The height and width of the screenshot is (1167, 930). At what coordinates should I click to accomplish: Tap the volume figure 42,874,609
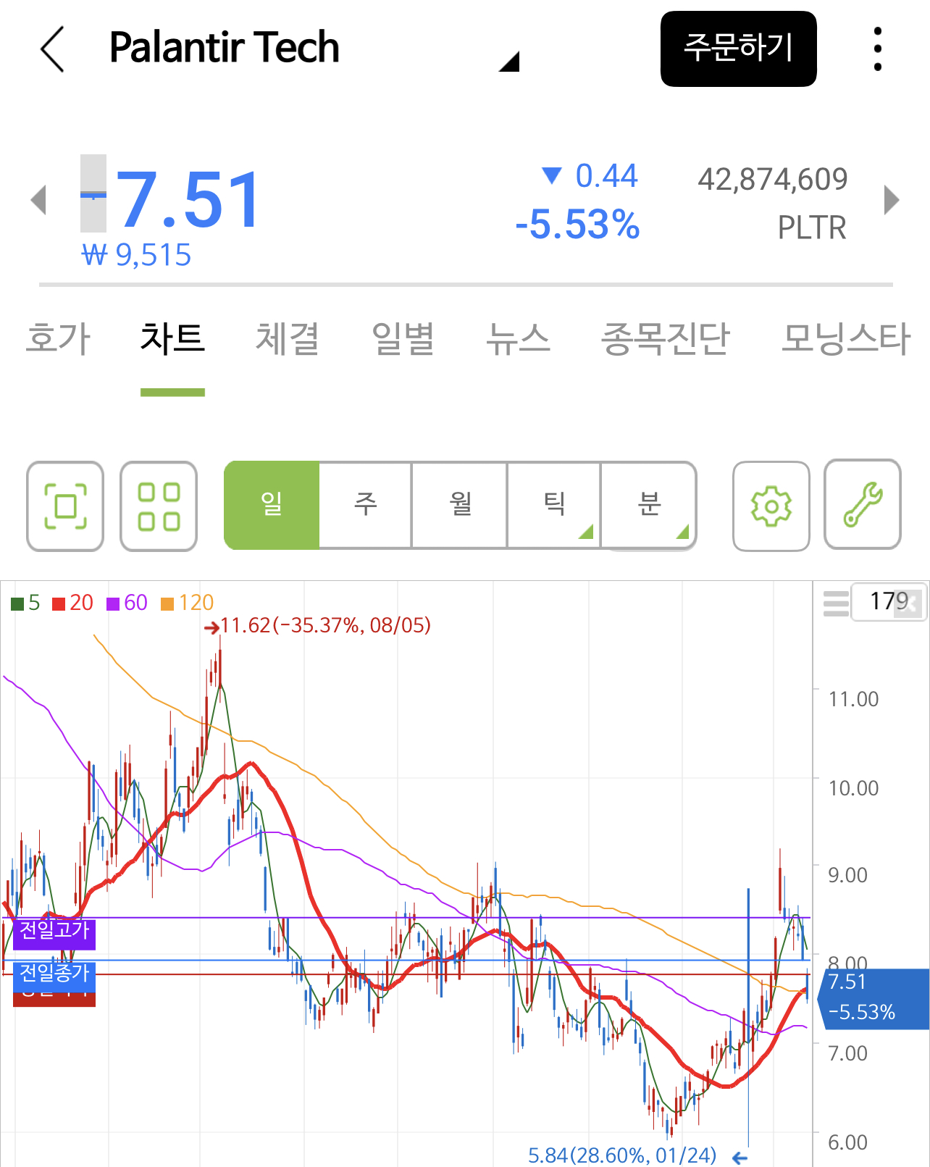click(773, 179)
